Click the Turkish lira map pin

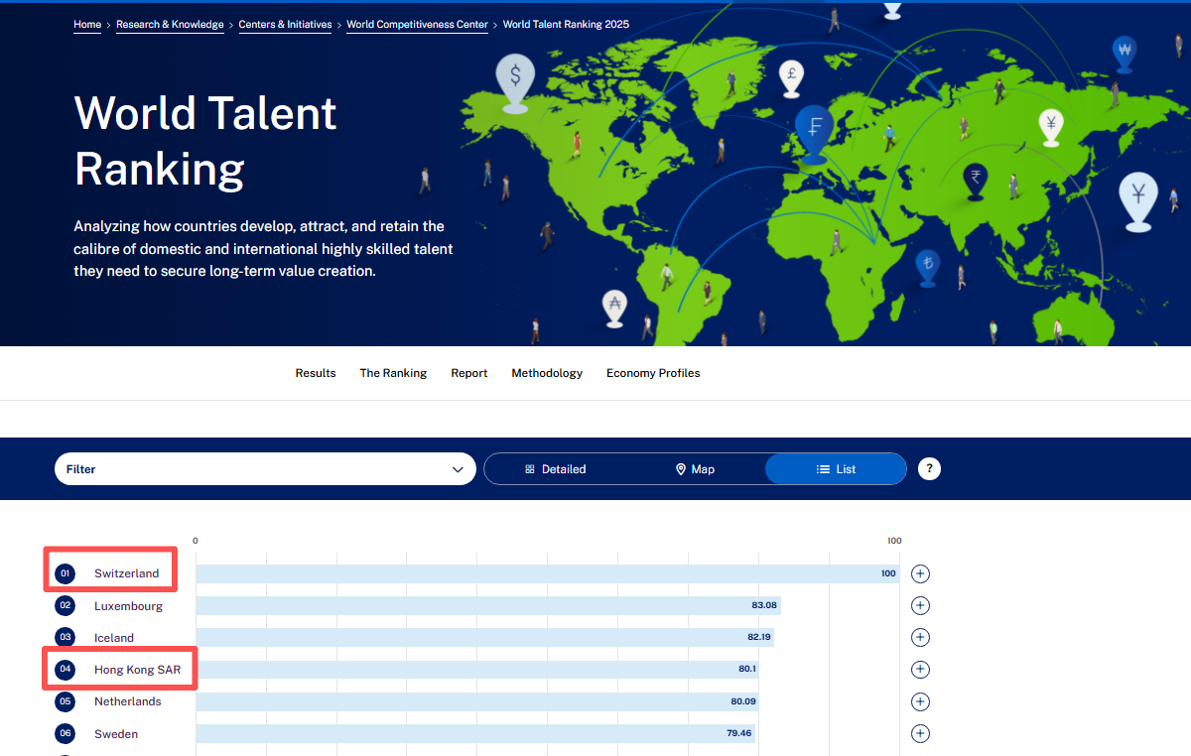[927, 264]
